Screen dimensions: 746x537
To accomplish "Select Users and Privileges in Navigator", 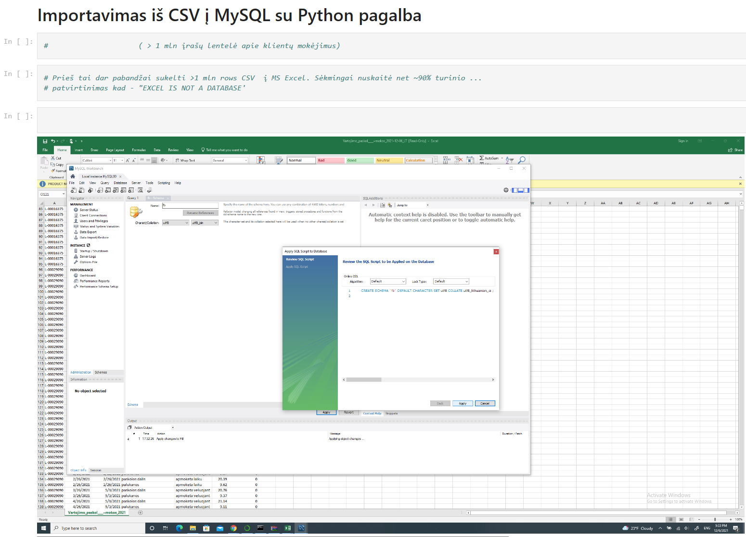I will click(x=94, y=221).
